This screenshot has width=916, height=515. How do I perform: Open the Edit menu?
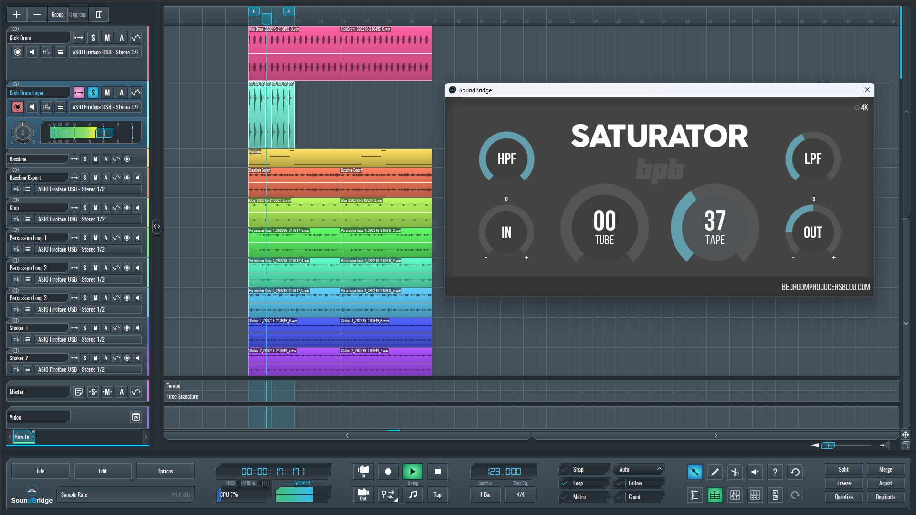point(103,472)
